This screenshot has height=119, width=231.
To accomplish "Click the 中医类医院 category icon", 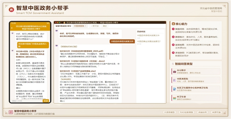I will click(174, 80).
